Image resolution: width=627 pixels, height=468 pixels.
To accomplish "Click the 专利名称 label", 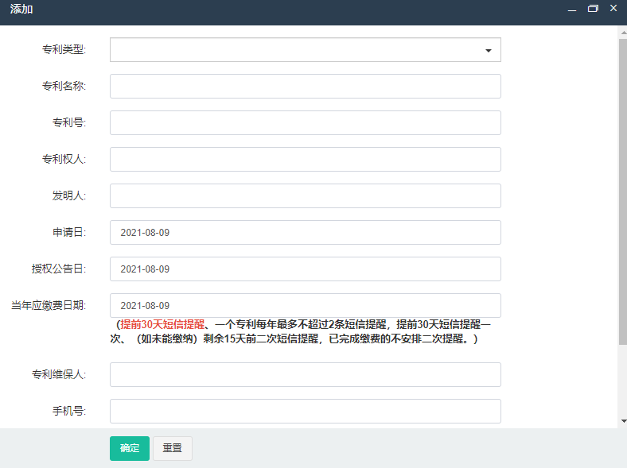I will tap(64, 87).
